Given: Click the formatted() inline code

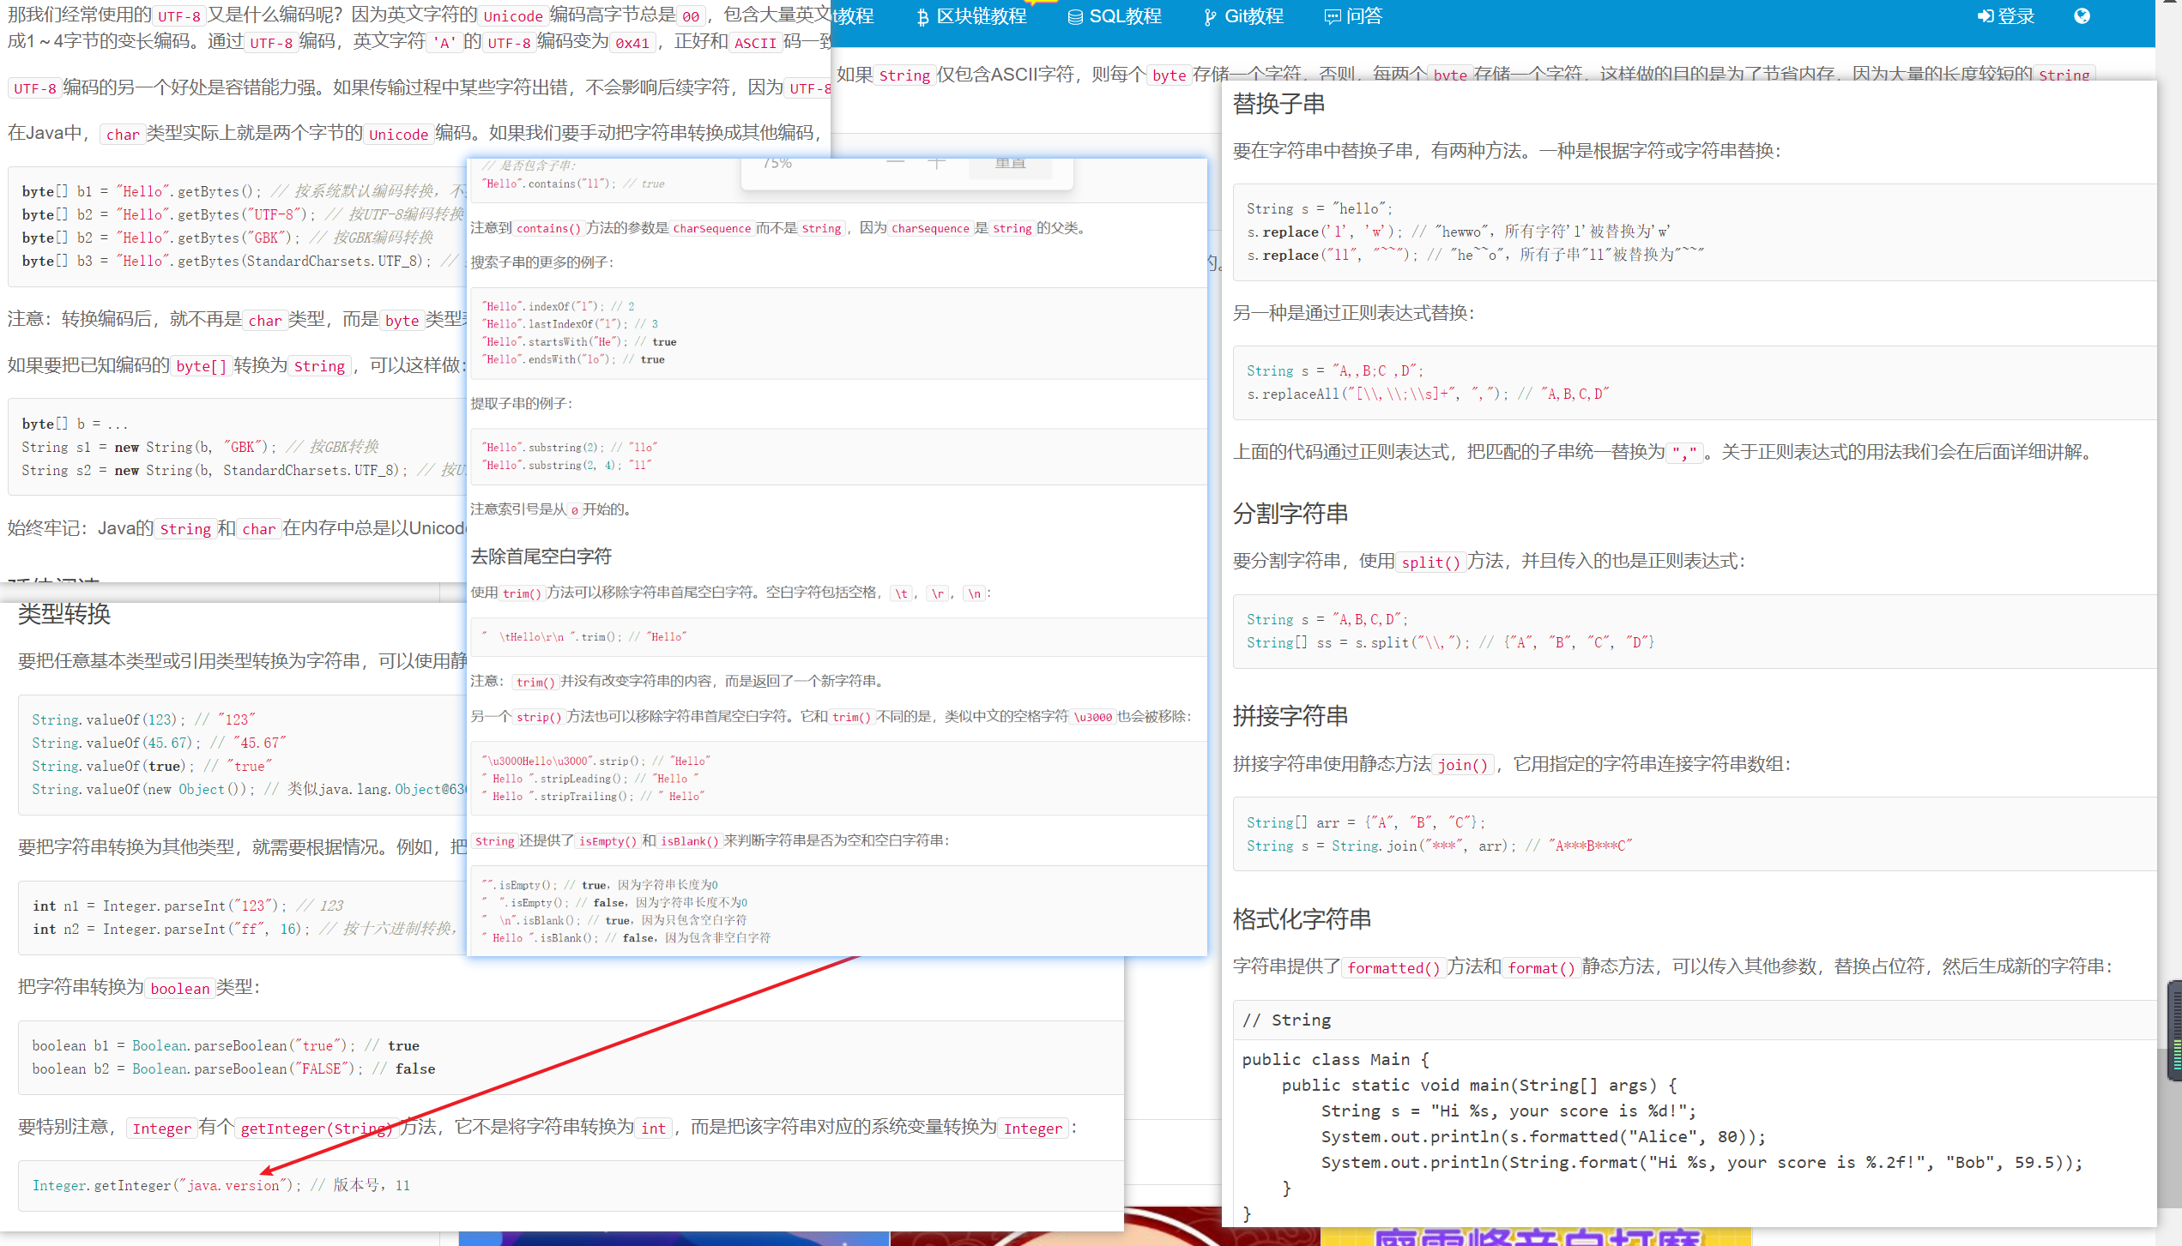Looking at the screenshot, I should (1393, 968).
